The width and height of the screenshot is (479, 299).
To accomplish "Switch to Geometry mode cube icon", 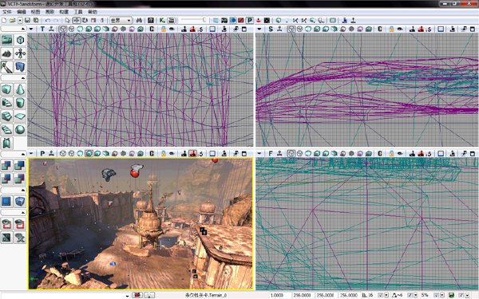I will pyautogui.click(x=20, y=40).
